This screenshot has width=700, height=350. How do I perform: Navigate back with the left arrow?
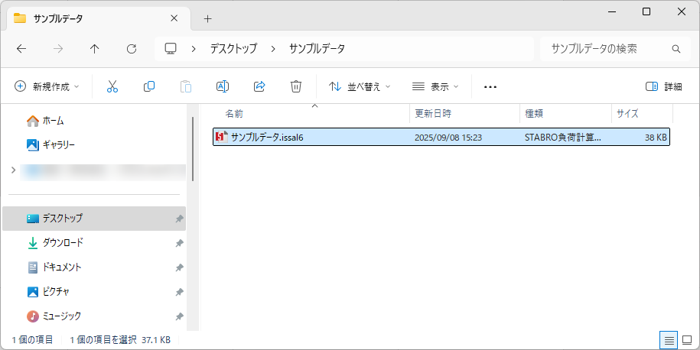[21, 48]
